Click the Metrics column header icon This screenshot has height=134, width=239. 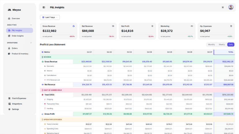(x=42, y=52)
